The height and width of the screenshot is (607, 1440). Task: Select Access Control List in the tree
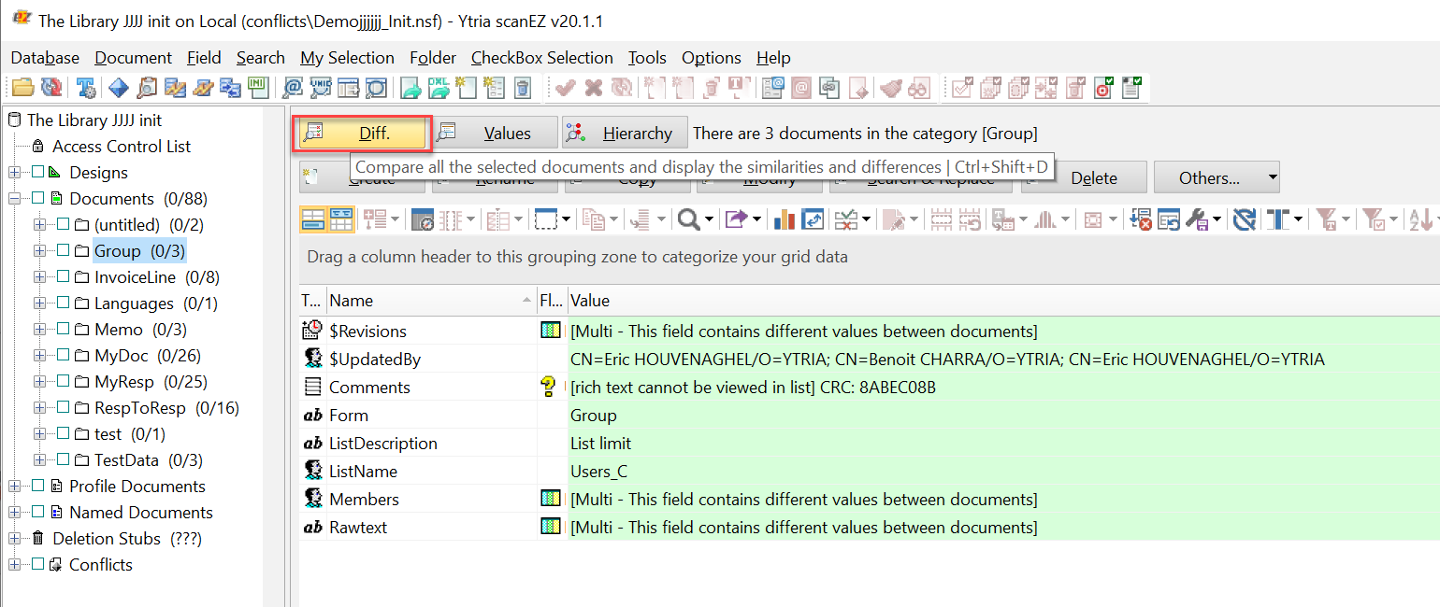[x=121, y=147]
